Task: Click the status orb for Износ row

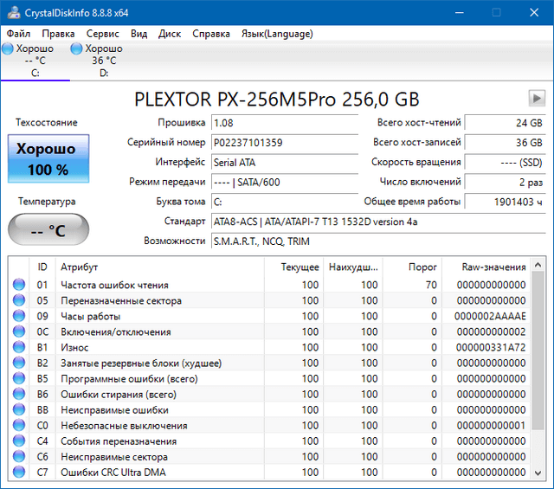Action: click(19, 348)
